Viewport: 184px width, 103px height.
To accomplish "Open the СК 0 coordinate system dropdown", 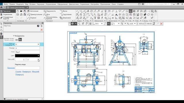I will 102,24.
